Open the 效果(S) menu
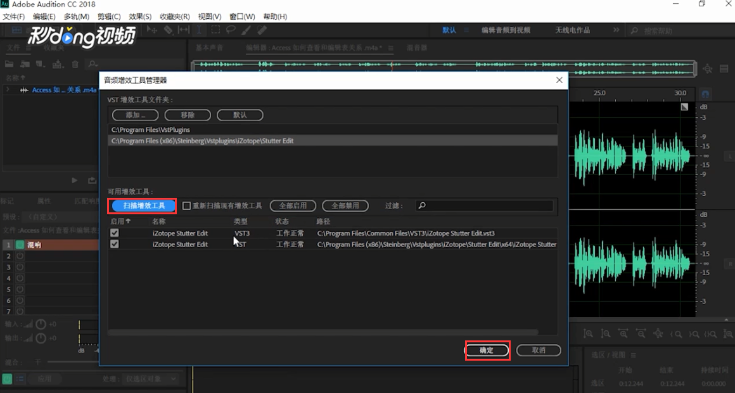Image resolution: width=735 pixels, height=393 pixels. (139, 16)
